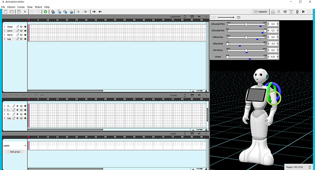Adjust the LElbowYaw slider
This screenshot has height=170, width=315.
(x=246, y=37)
